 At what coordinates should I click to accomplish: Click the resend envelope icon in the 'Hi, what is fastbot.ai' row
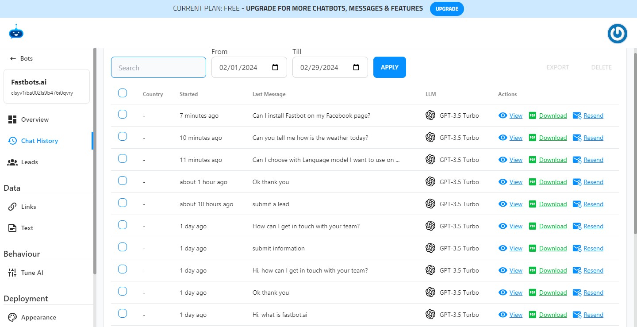[577, 315]
